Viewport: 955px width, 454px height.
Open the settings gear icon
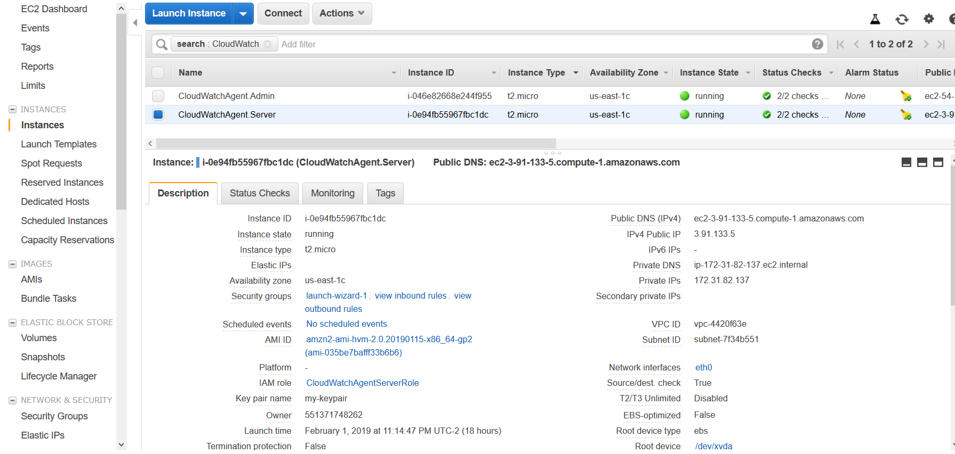coord(929,19)
